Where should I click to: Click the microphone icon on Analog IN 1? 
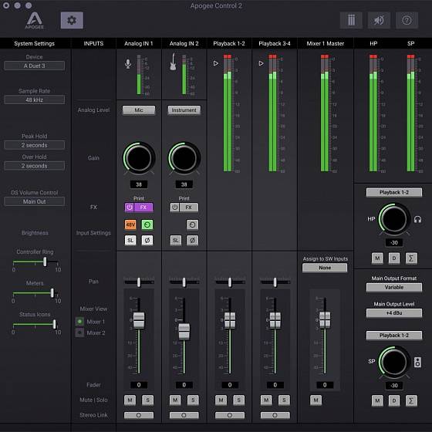click(128, 63)
